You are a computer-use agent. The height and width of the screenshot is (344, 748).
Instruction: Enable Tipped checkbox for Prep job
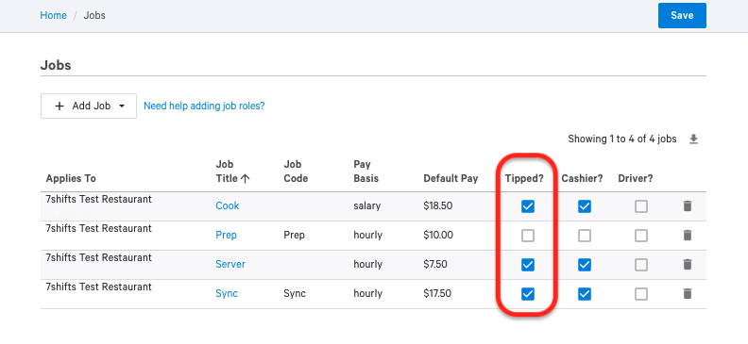(528, 236)
